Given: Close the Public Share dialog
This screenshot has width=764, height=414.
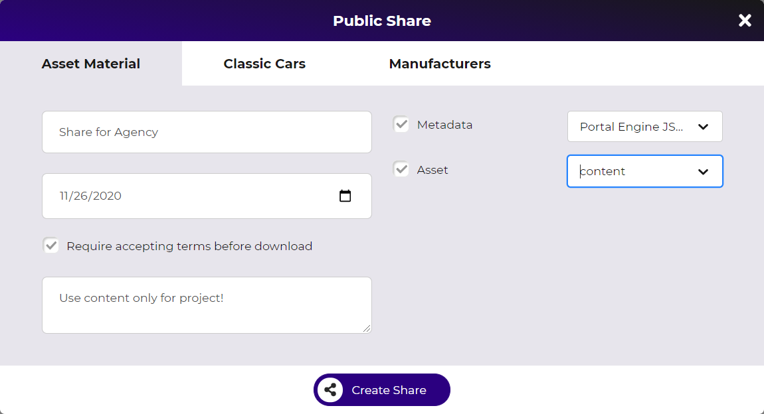Looking at the screenshot, I should 745,21.
